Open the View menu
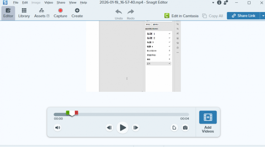The image size is (265, 147). point(72,3)
